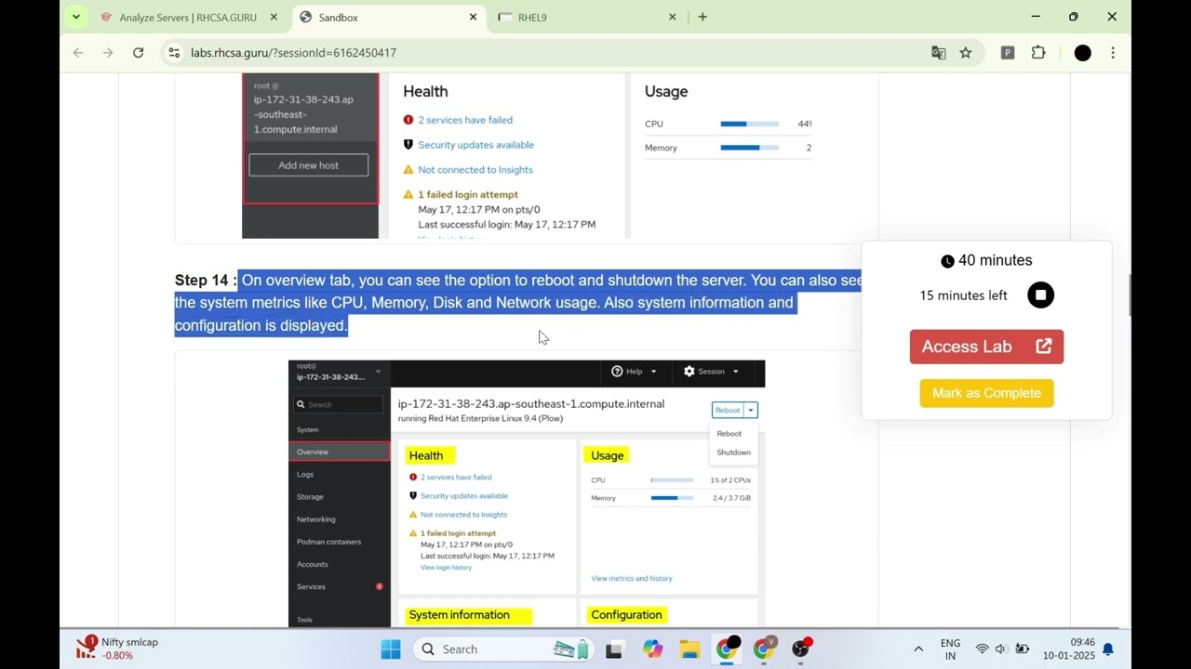The height and width of the screenshot is (669, 1191).
Task: Open the Chrome profile avatar
Action: 1082,53
